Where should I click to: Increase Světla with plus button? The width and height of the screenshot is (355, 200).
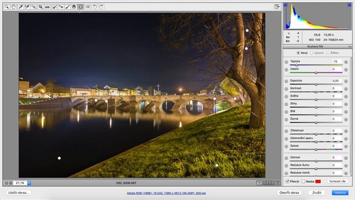point(346,97)
